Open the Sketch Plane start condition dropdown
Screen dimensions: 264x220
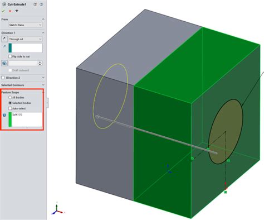pyautogui.click(x=25, y=25)
